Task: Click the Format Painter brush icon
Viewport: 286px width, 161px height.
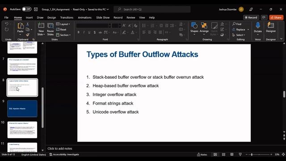Action: tap(28, 34)
